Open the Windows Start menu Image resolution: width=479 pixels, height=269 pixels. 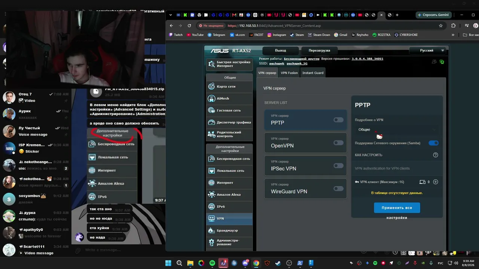point(168,263)
